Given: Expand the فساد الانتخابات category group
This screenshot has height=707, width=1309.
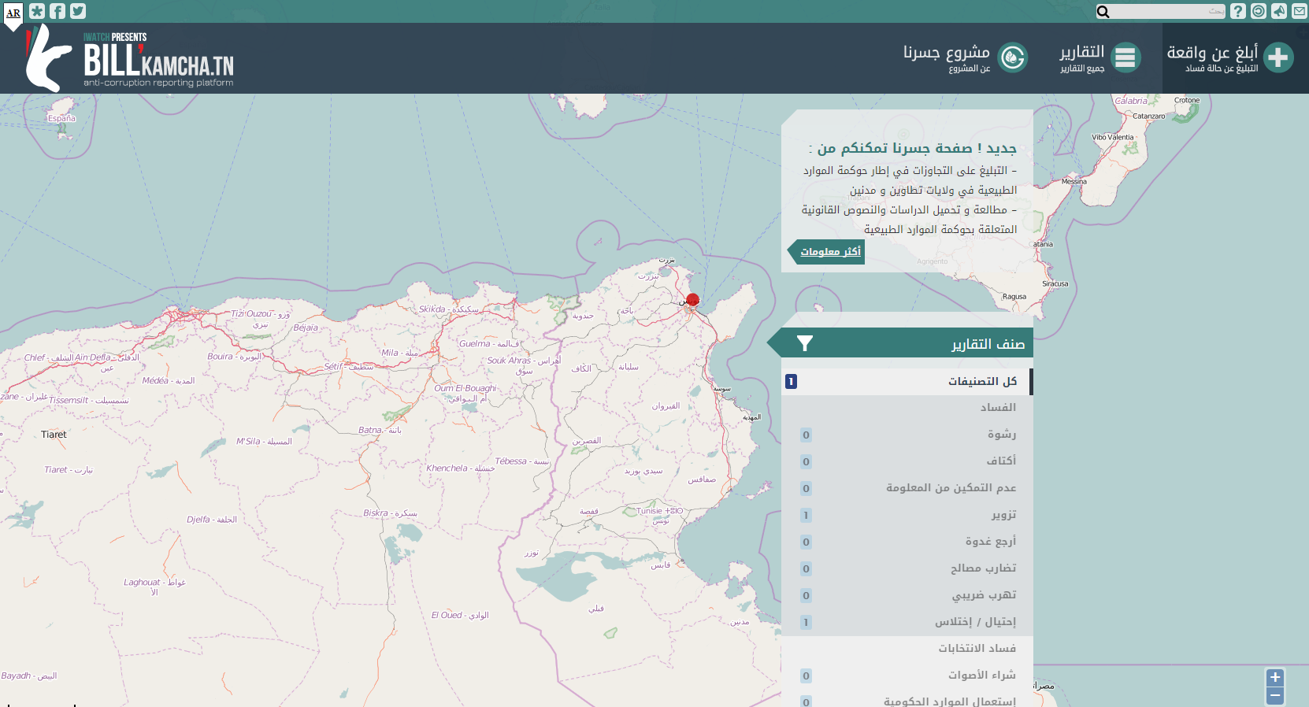Looking at the screenshot, I should tap(977, 648).
